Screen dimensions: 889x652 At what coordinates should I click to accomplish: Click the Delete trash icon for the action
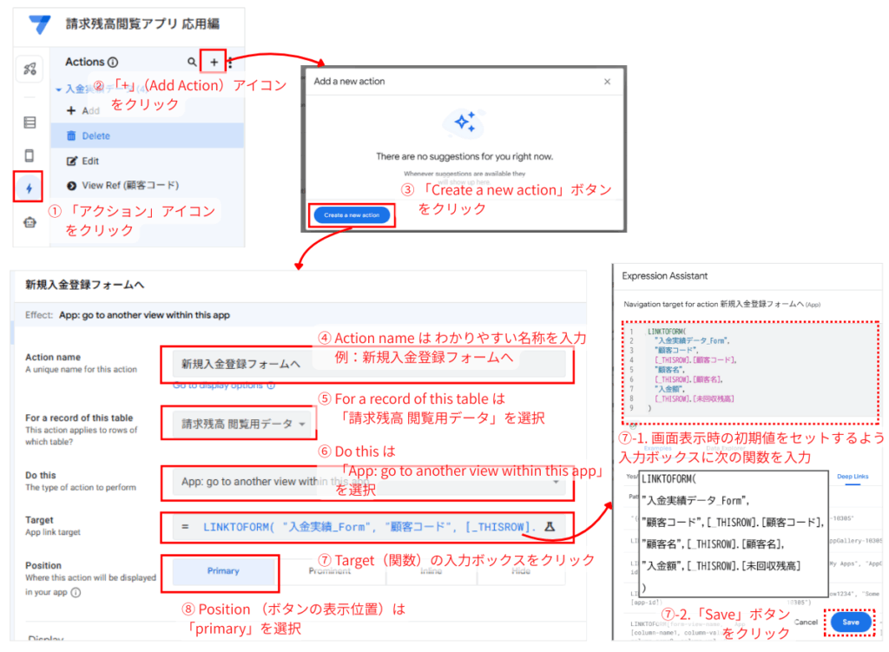pos(71,136)
